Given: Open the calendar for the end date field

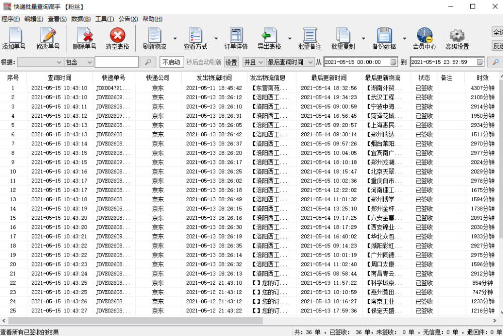Looking at the screenshot, I should tap(480, 62).
